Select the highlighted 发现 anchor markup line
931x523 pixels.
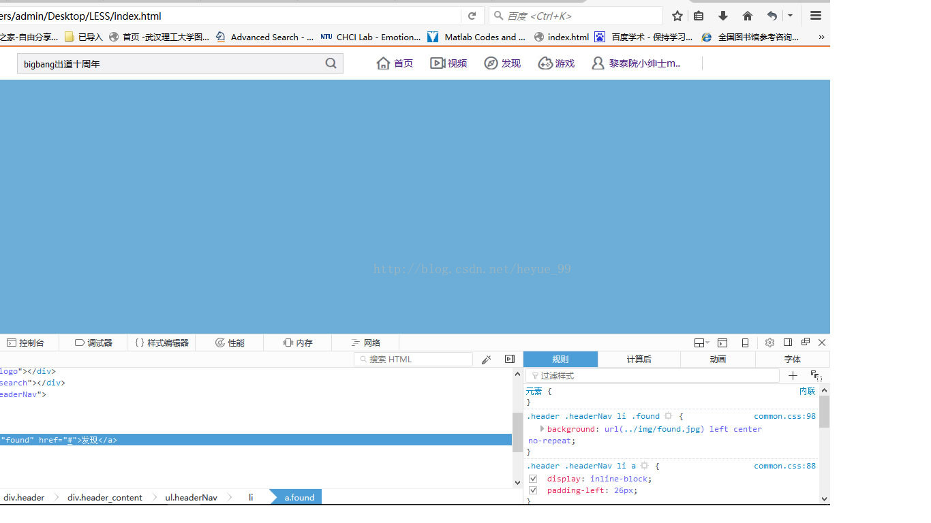tap(256, 440)
